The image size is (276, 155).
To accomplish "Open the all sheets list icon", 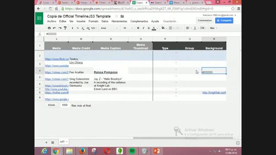I will [53, 143].
